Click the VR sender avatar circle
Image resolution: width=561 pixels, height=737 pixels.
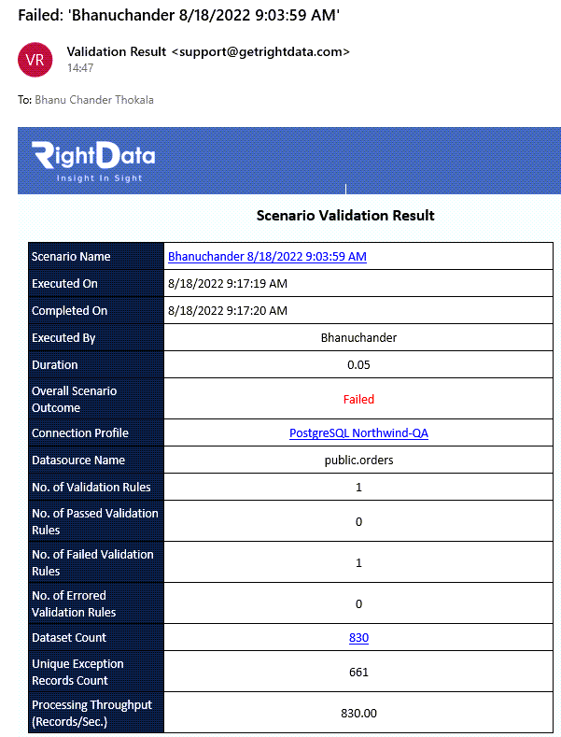[35, 60]
